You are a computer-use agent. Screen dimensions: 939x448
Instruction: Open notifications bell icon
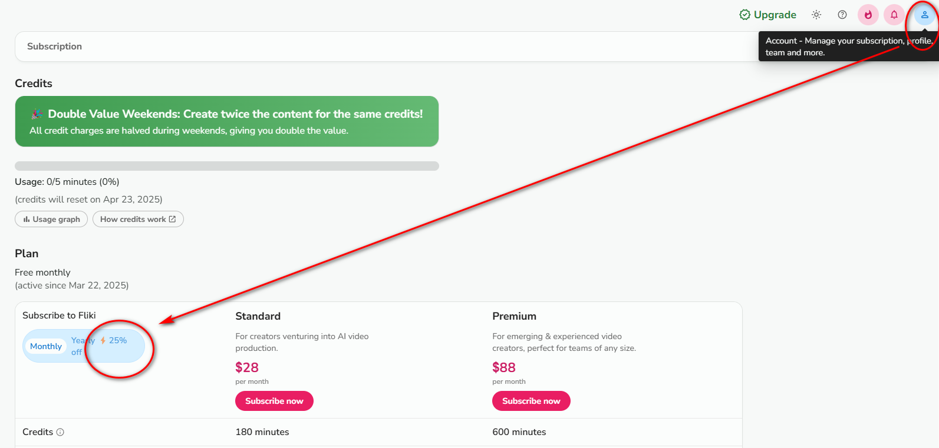pos(894,15)
